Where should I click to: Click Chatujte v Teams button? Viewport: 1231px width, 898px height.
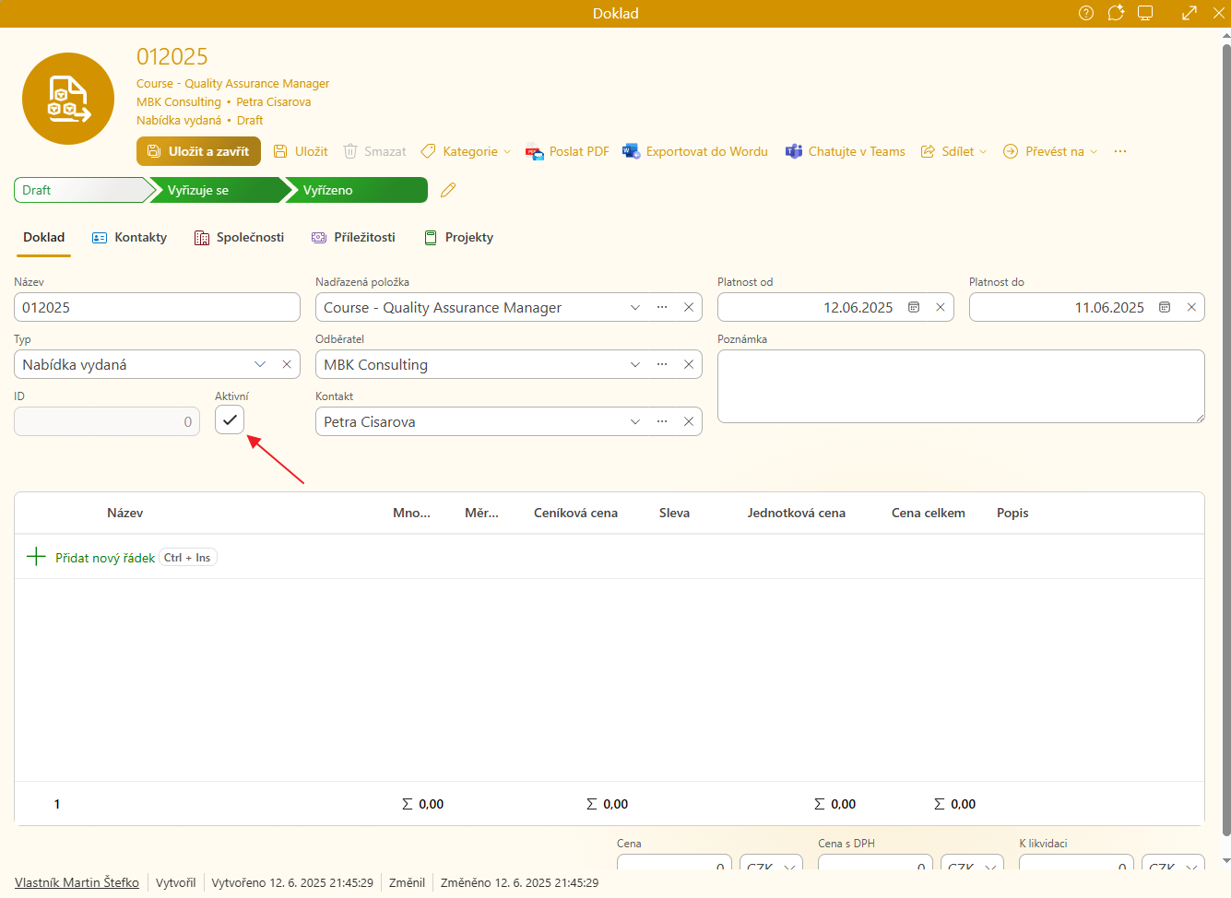pos(846,151)
